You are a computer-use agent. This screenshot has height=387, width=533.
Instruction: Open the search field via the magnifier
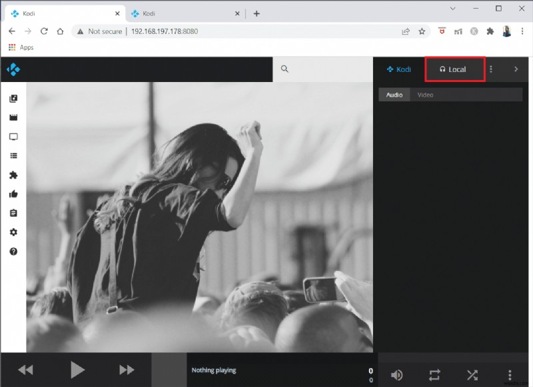pyautogui.click(x=284, y=69)
